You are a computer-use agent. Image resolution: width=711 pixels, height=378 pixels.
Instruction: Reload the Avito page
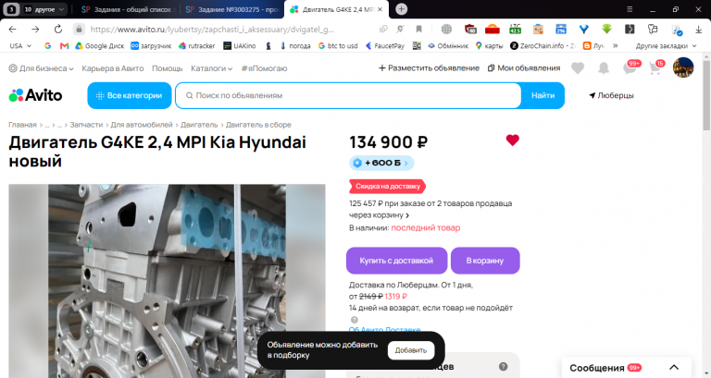[58, 30]
